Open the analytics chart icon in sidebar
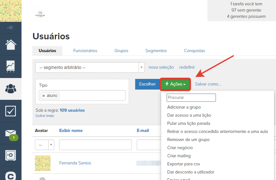276x180 pixels. (x=11, y=67)
